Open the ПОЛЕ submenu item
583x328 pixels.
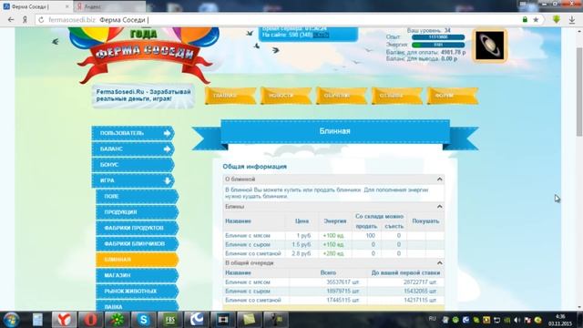[138, 197]
